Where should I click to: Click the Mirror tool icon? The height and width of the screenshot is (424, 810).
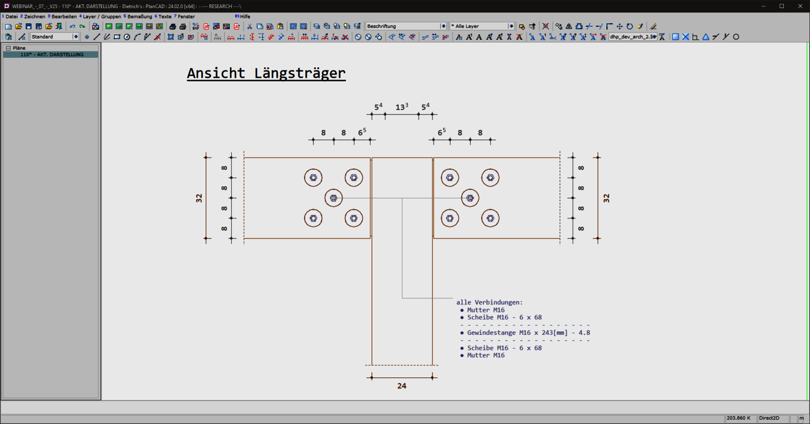568,27
